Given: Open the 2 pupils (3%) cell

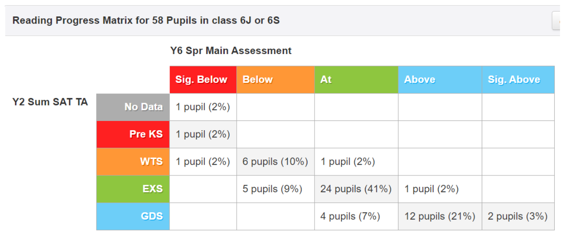Looking at the screenshot, I should point(518,217).
